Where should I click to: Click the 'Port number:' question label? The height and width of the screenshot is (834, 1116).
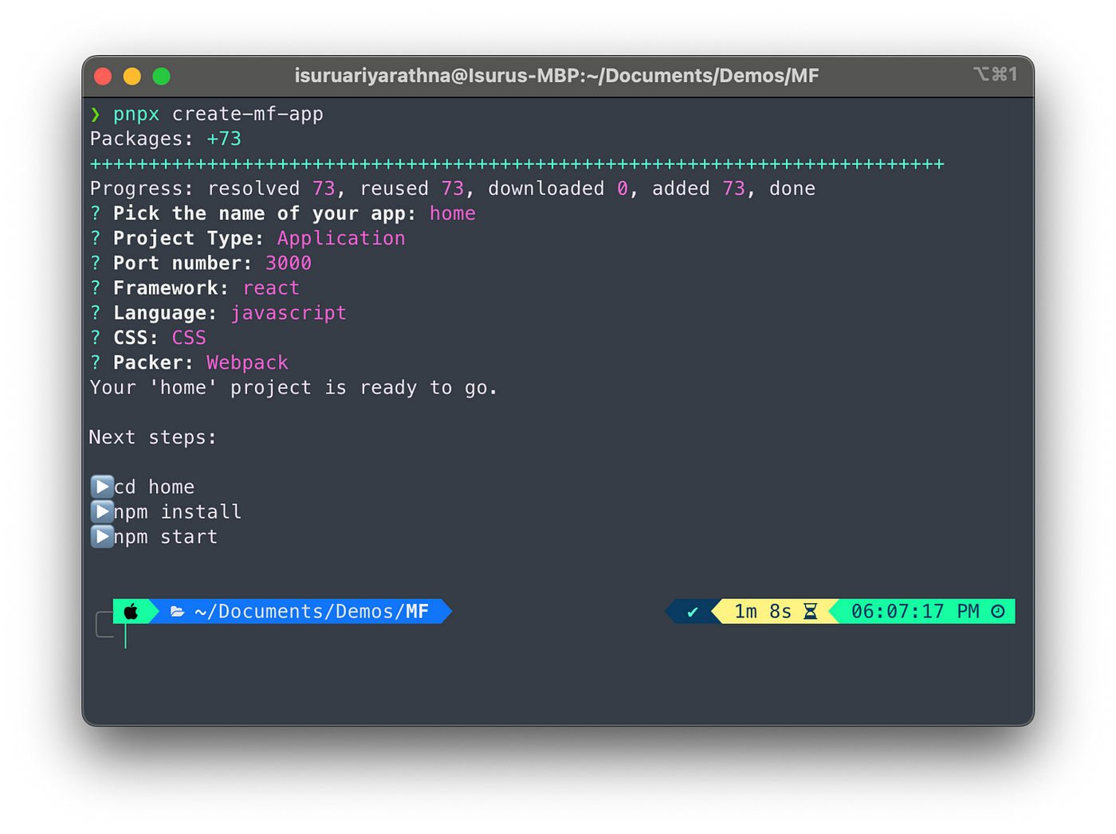click(183, 263)
